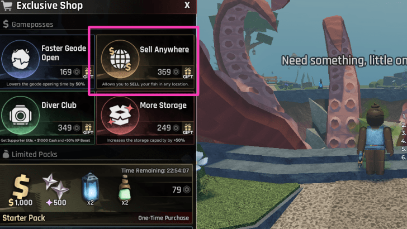
Task: Click the Diver Club helmet icon
Action: point(20,115)
